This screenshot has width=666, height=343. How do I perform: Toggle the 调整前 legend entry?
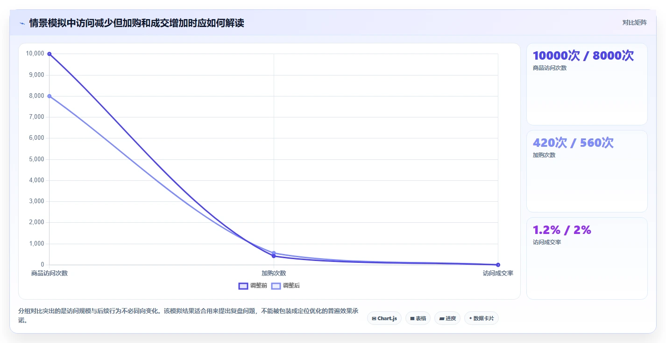pos(253,286)
